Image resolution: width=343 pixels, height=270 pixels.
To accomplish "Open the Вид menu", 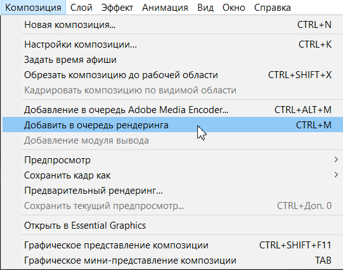I will click(x=205, y=8).
